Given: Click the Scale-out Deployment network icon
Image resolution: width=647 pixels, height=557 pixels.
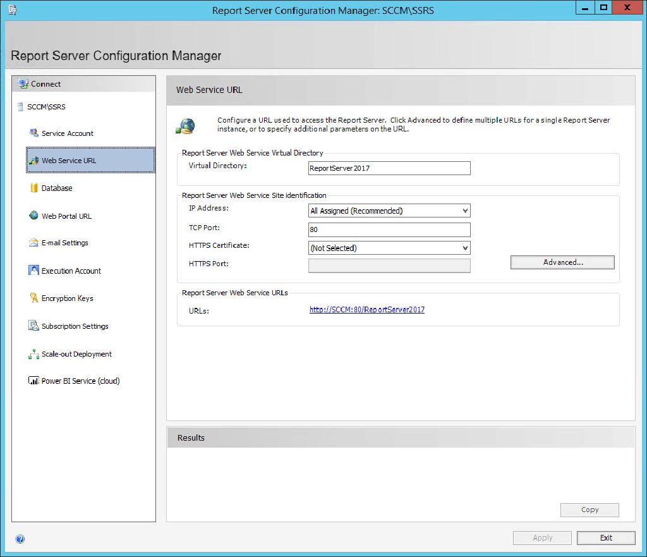Looking at the screenshot, I should tap(34, 354).
